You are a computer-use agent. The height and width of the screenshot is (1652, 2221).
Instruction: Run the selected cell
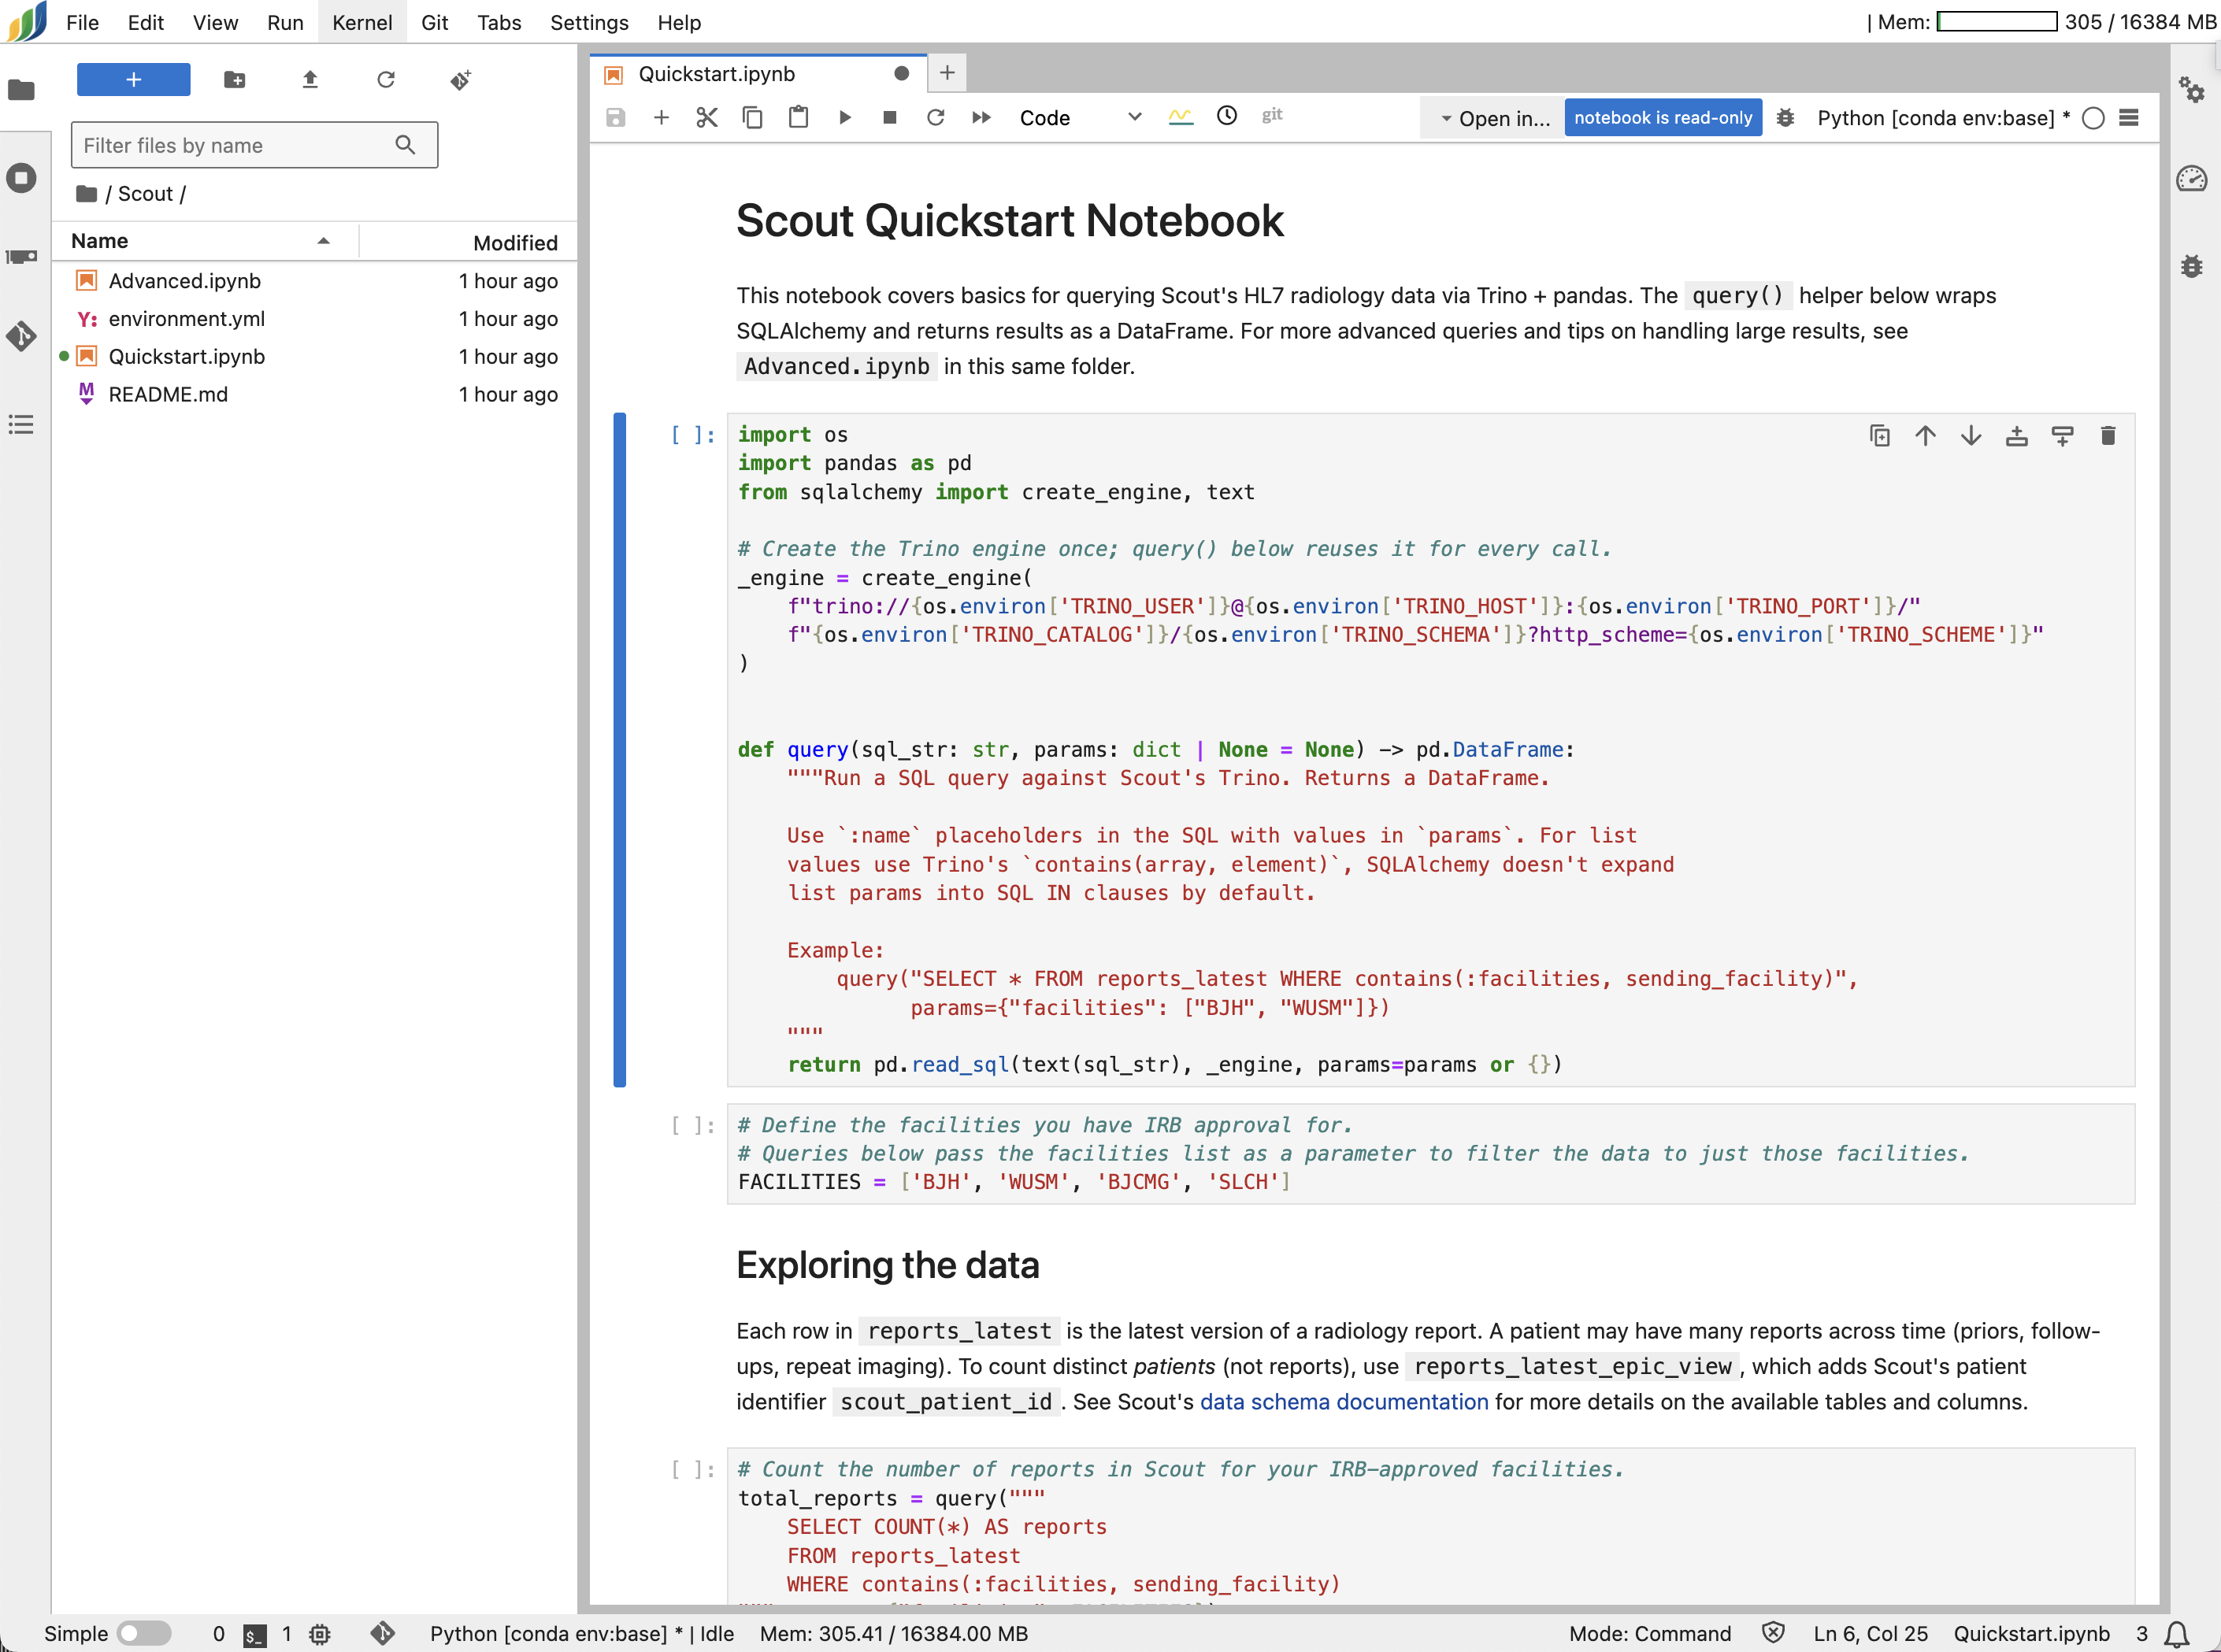coord(845,118)
